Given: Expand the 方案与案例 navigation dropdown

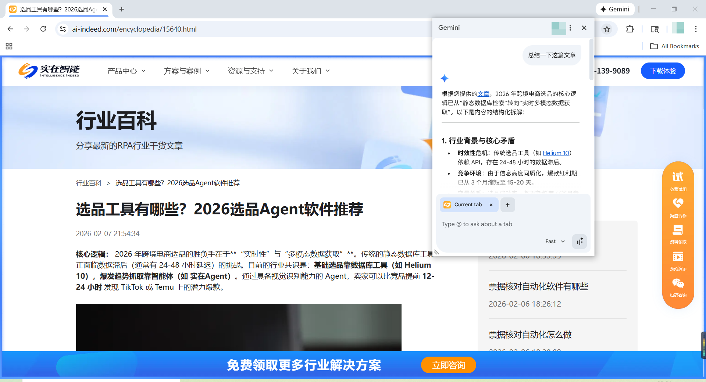Looking at the screenshot, I should pyautogui.click(x=186, y=71).
